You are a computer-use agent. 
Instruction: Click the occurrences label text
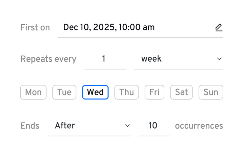tap(199, 126)
